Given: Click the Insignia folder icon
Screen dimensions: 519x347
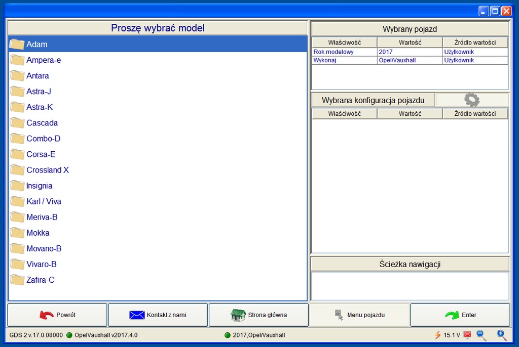Looking at the screenshot, I should (17, 186).
